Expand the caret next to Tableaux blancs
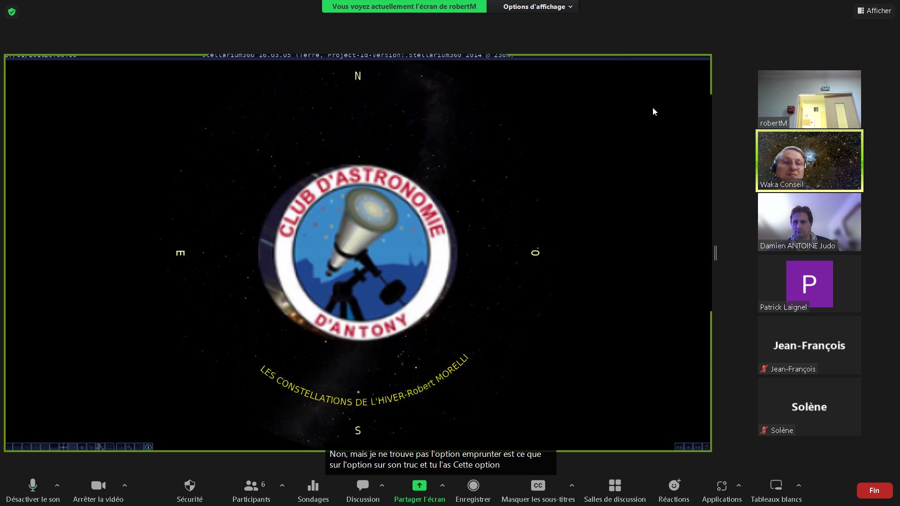The image size is (900, 506). pyautogui.click(x=799, y=485)
